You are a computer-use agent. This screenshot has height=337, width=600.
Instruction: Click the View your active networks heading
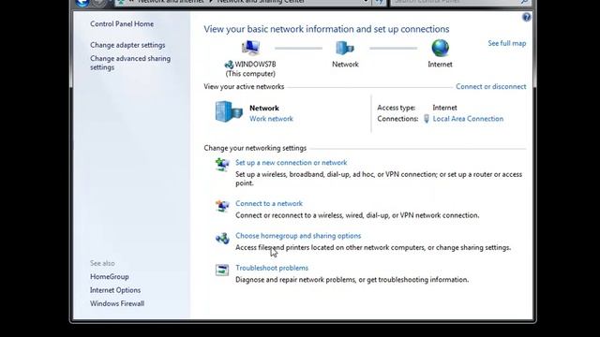(x=244, y=86)
